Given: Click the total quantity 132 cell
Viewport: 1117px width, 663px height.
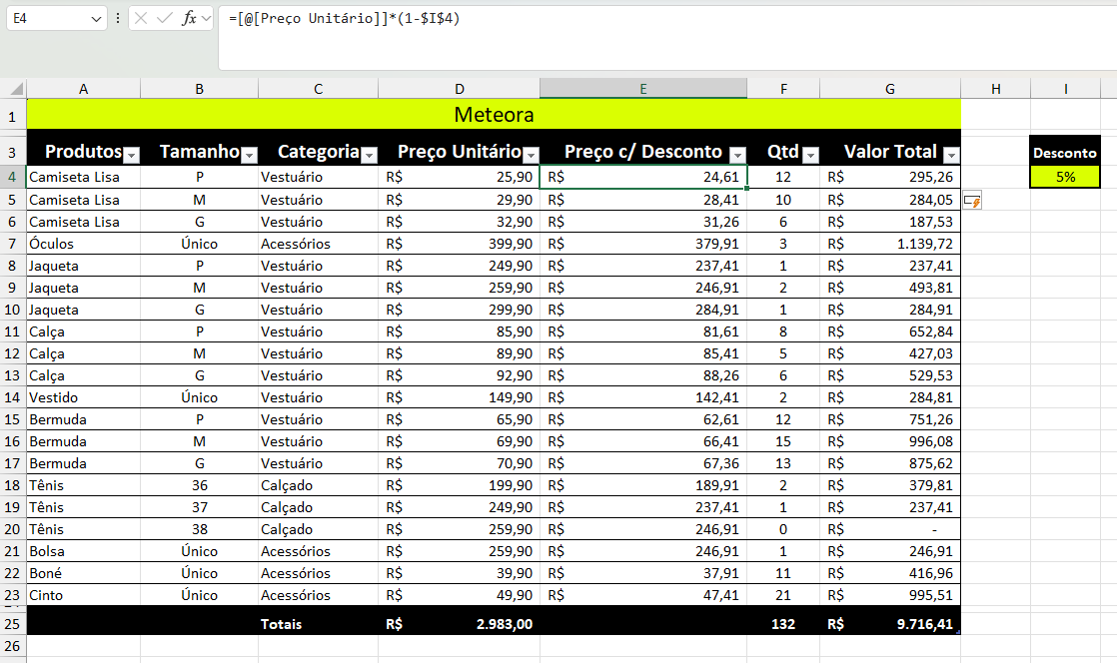Looking at the screenshot, I should click(783, 624).
